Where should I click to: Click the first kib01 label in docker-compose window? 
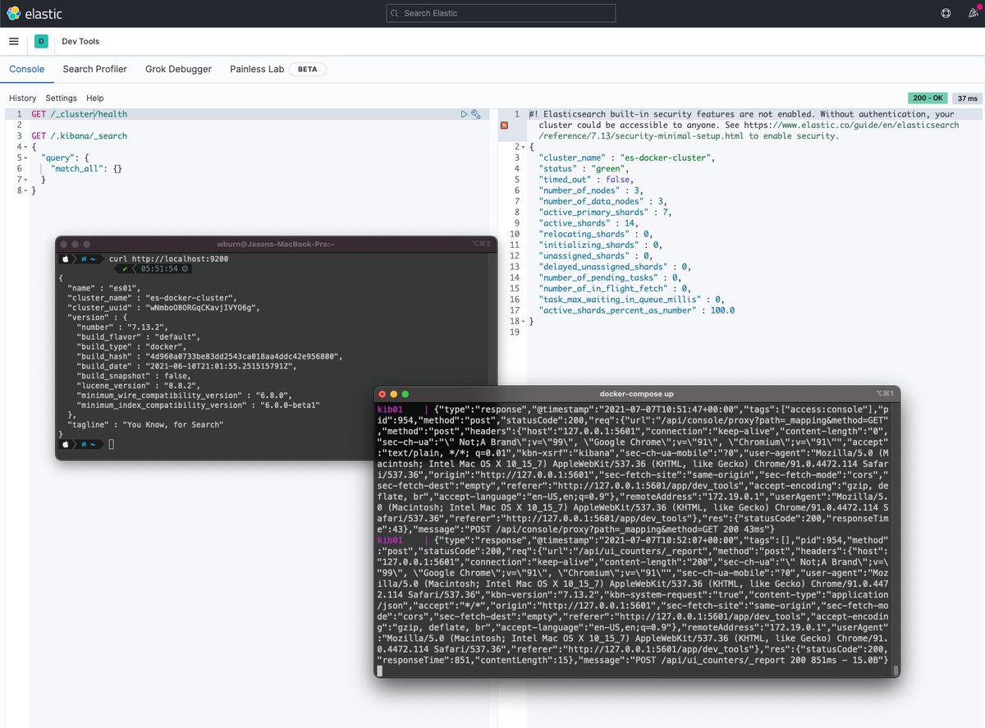(x=390, y=408)
